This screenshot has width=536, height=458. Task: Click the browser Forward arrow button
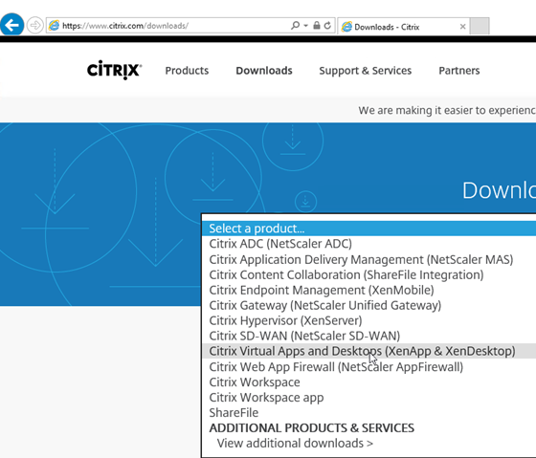tap(34, 25)
